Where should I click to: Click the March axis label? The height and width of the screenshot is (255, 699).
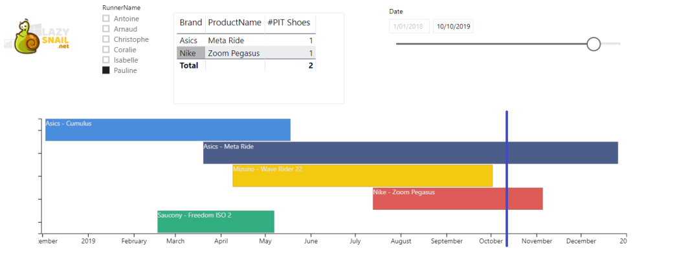click(175, 241)
